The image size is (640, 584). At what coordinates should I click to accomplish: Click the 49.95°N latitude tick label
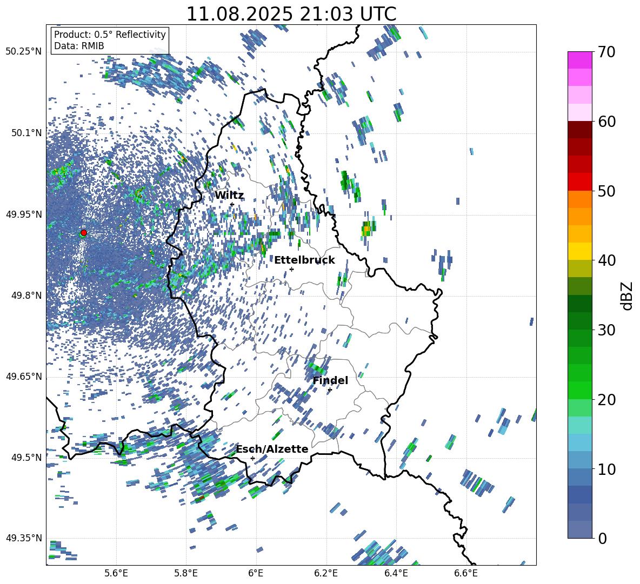point(24,214)
